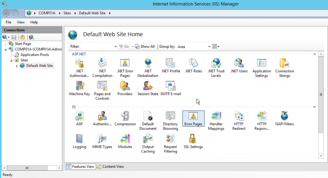The width and height of the screenshot is (328, 178).
Task: Open .NET Roles feature
Action: click(x=193, y=66)
